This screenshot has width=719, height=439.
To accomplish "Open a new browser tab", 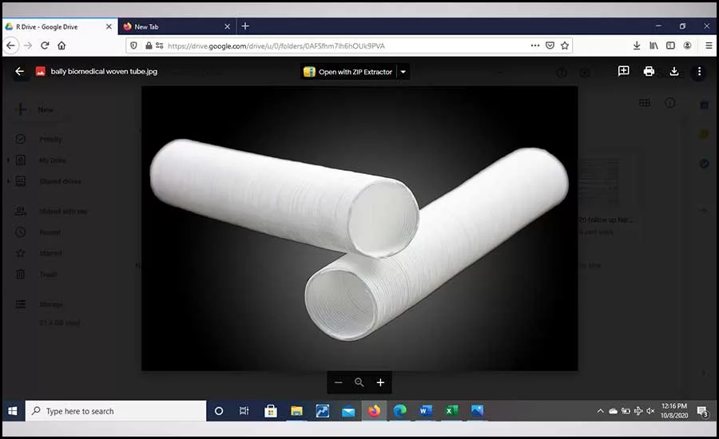I will (245, 26).
